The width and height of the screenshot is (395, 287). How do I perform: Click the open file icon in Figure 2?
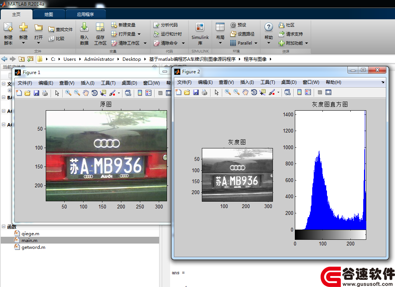pyautogui.click(x=187, y=93)
